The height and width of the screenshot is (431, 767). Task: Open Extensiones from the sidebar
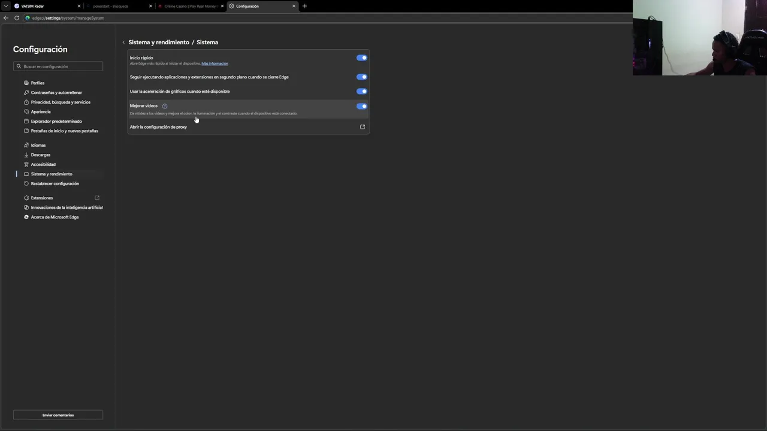[59, 198]
